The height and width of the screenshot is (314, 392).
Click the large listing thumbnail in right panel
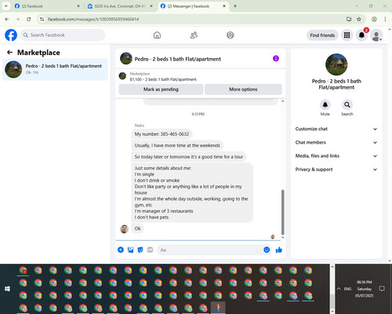tap(336, 64)
